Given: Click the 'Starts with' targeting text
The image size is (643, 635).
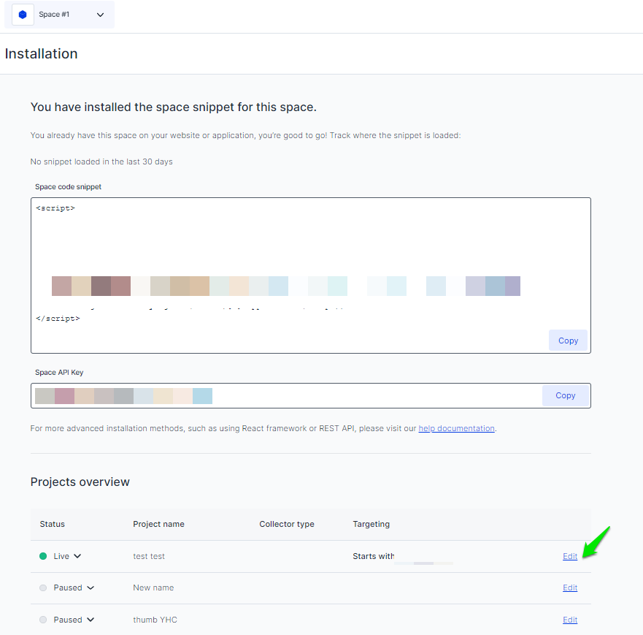Looking at the screenshot, I should pyautogui.click(x=373, y=556).
